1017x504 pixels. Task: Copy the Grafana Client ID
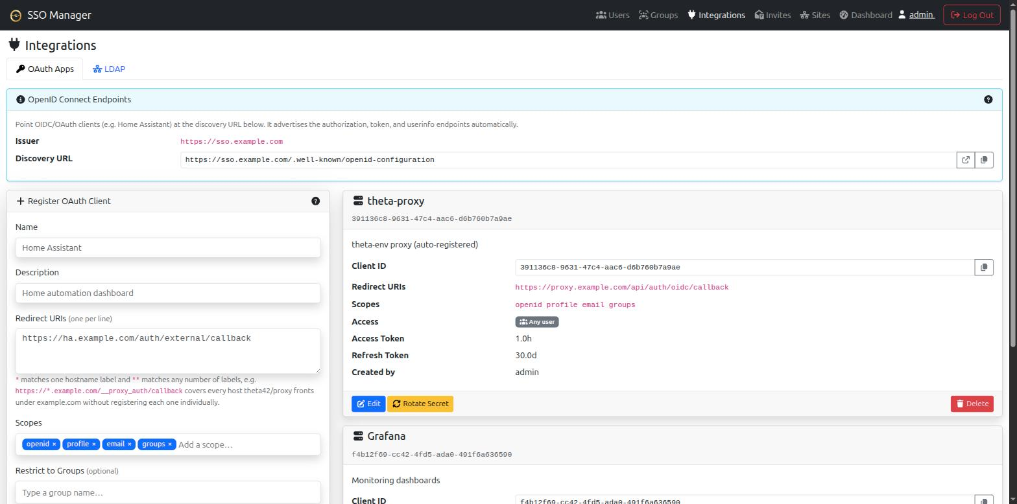[x=984, y=500]
